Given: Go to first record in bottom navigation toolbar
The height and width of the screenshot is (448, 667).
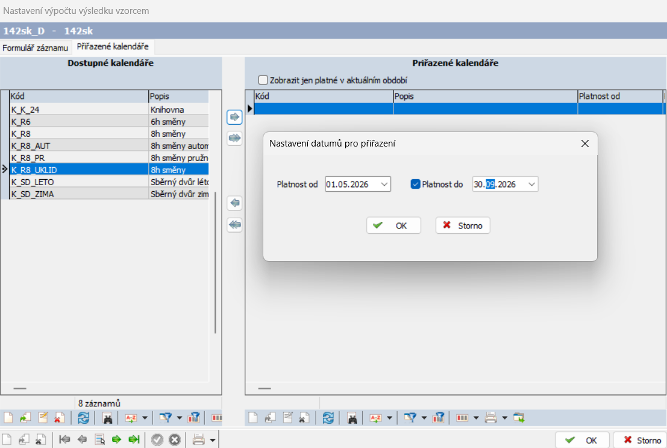Looking at the screenshot, I should tap(64, 439).
